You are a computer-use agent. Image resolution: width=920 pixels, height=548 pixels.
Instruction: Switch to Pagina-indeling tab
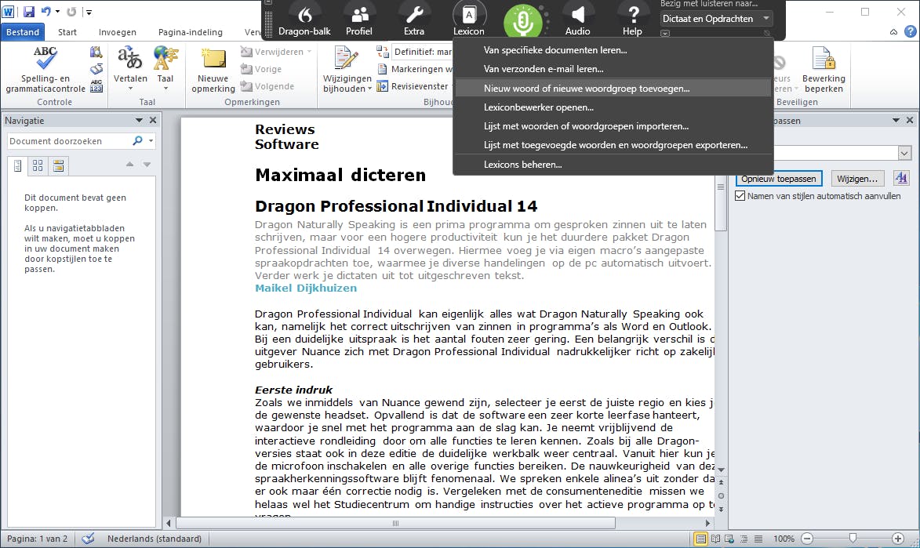191,31
